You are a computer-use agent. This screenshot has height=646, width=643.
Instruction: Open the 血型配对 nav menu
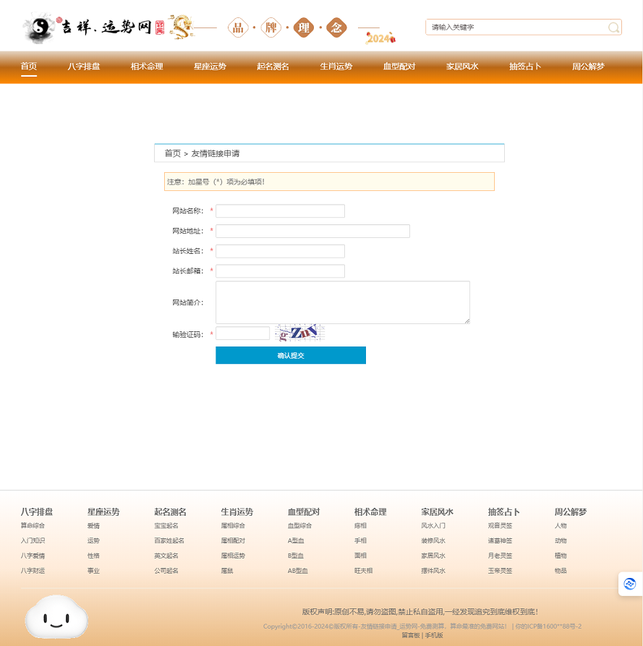tap(399, 67)
